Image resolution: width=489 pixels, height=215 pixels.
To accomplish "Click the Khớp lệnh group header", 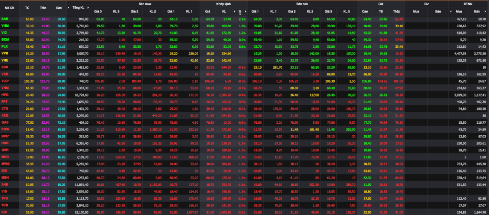I will [x=223, y=4].
